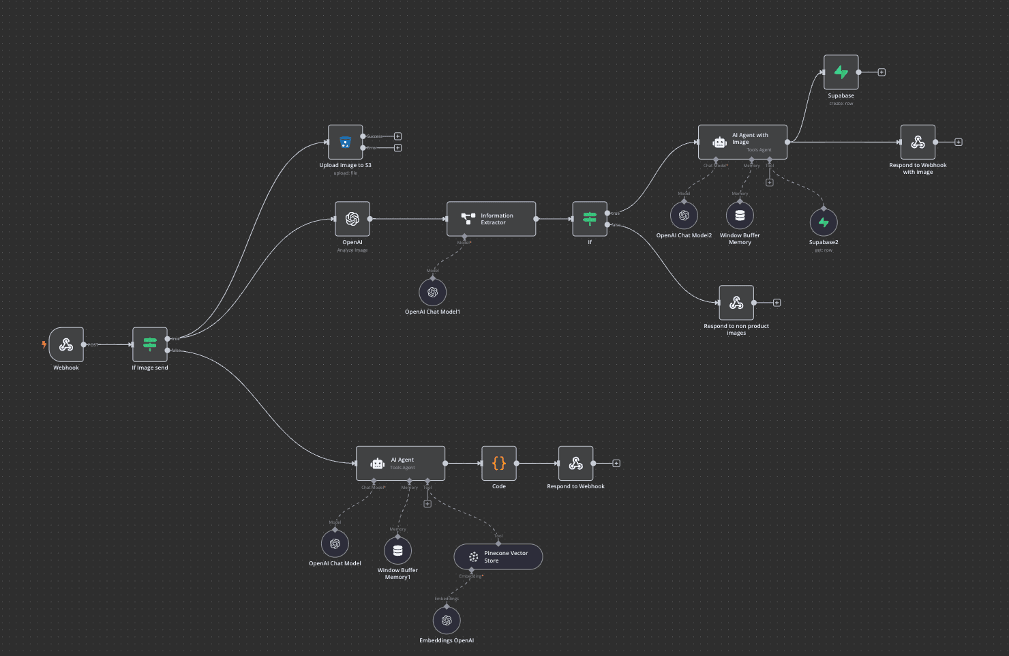
Task: Select the Upload image to S3 node
Action: point(345,142)
